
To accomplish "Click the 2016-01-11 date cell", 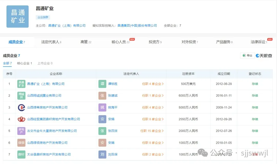I will click(x=224, y=96).
